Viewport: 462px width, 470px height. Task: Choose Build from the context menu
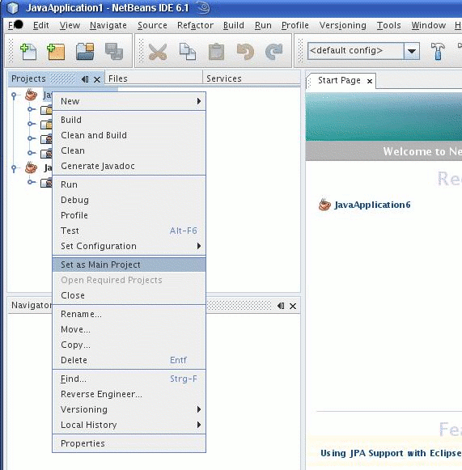pyautogui.click(x=129, y=120)
